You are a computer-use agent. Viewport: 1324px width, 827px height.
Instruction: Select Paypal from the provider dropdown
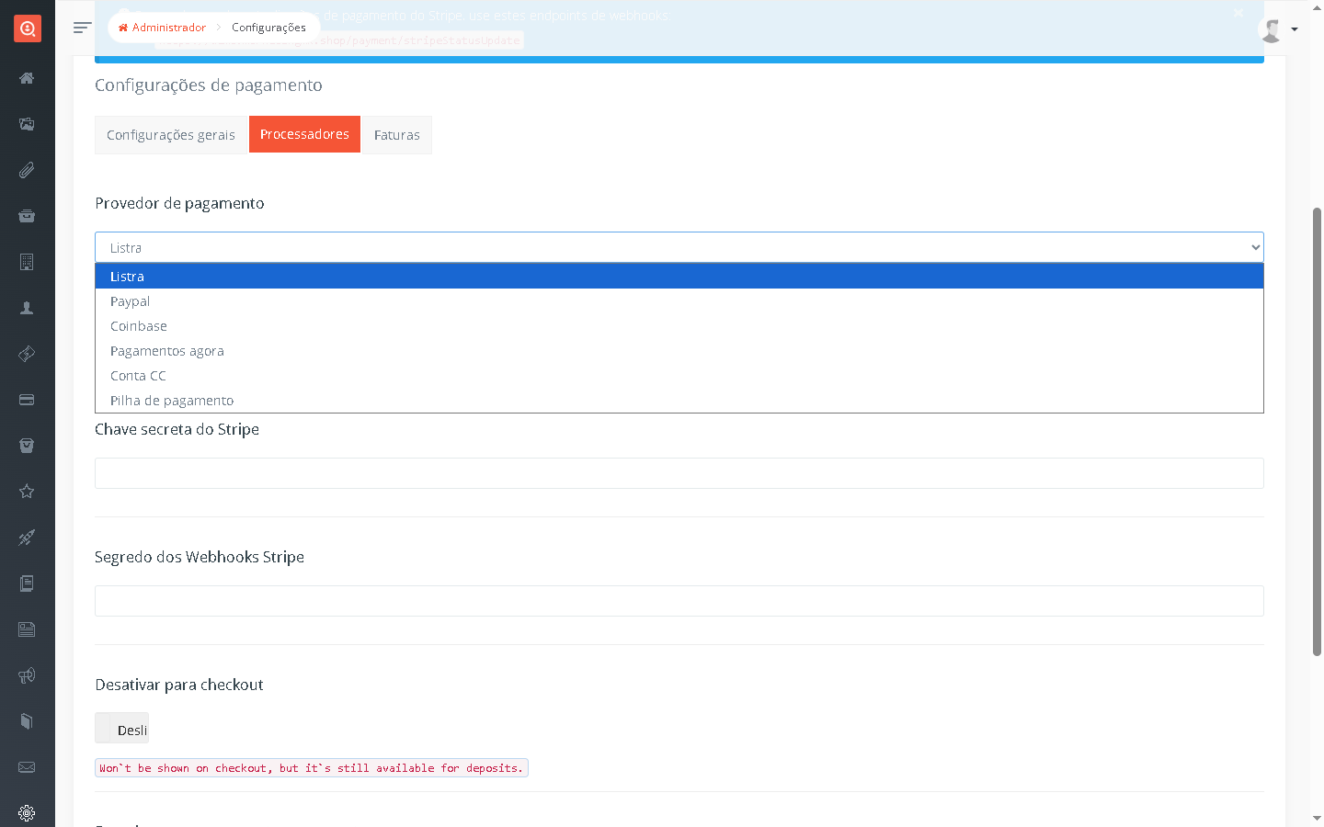pos(130,301)
